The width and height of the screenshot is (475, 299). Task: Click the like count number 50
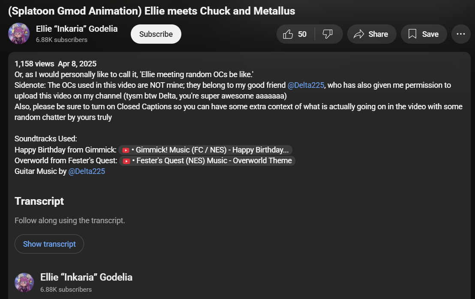pos(302,34)
